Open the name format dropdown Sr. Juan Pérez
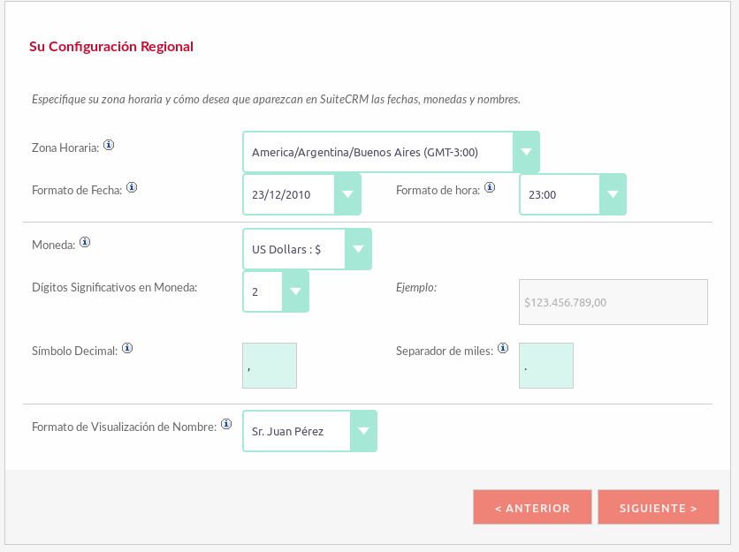Viewport: 739px width, 552px height. pos(309,431)
